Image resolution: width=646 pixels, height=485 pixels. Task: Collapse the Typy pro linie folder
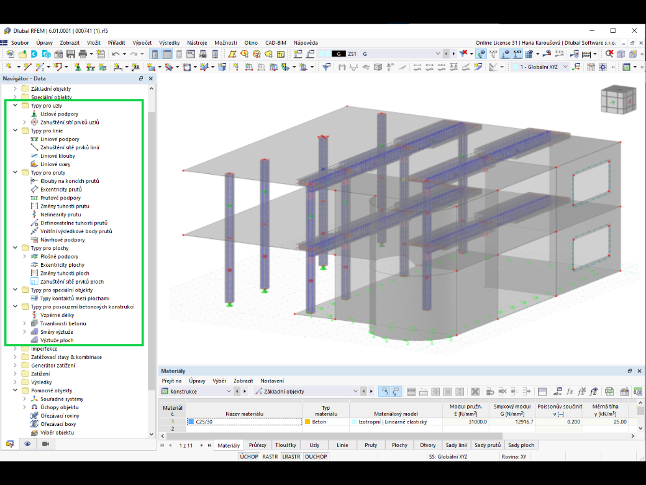(x=16, y=131)
